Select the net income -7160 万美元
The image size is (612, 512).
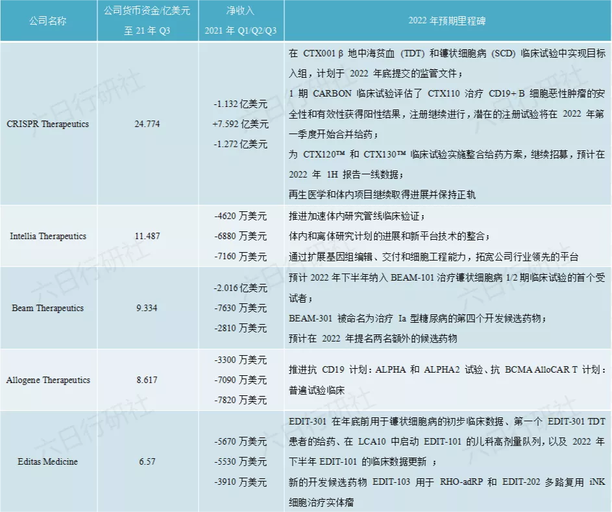point(240,257)
